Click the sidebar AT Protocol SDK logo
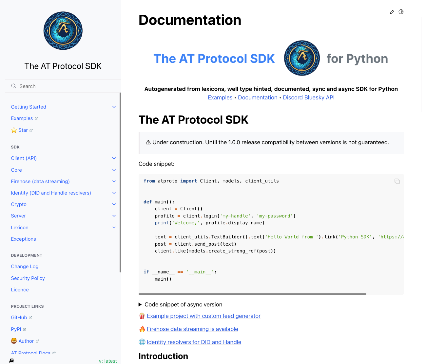 (x=63, y=31)
